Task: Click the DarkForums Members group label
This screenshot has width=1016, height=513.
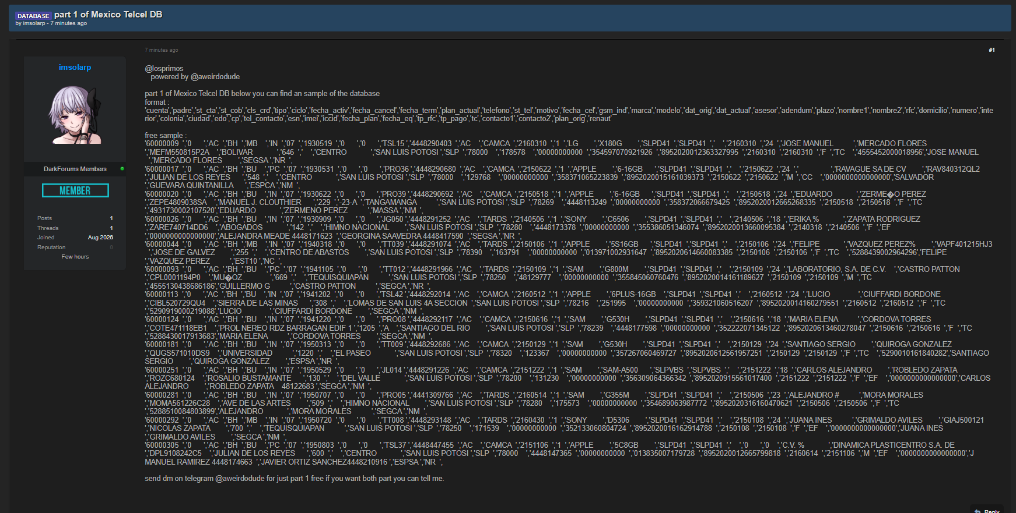Action: [75, 169]
